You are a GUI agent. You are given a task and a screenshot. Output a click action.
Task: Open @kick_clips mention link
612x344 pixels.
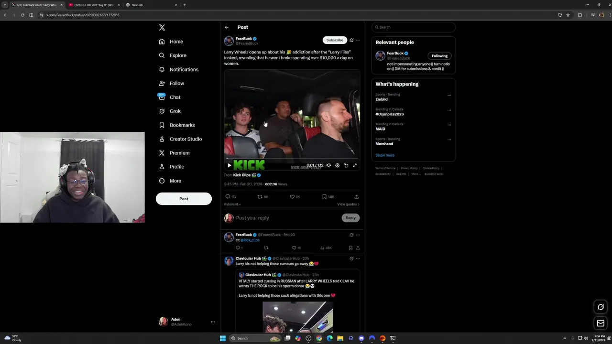point(250,240)
